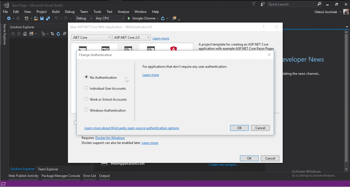The height and width of the screenshot is (187, 350).
Task: Select Individual User Accounts authentication
Action: coord(86,88)
